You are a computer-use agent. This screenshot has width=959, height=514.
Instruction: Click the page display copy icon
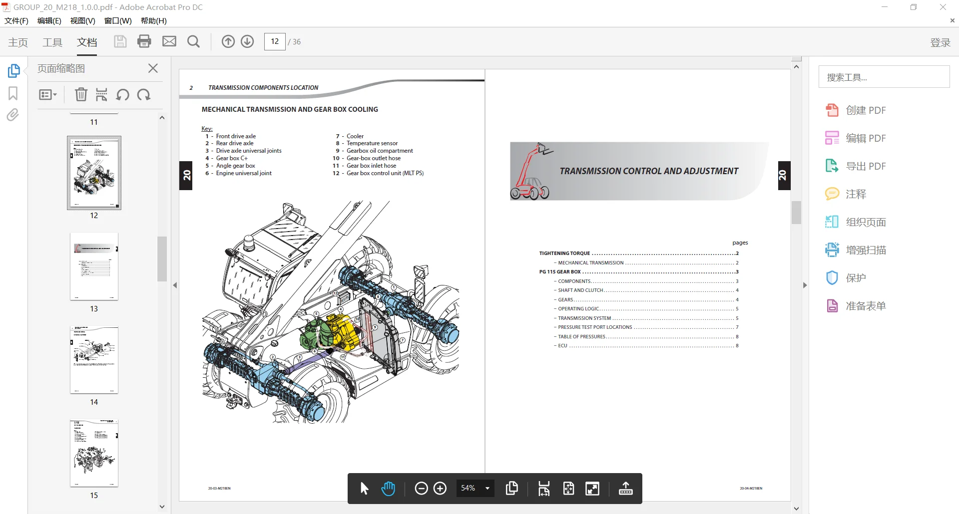[x=512, y=489]
